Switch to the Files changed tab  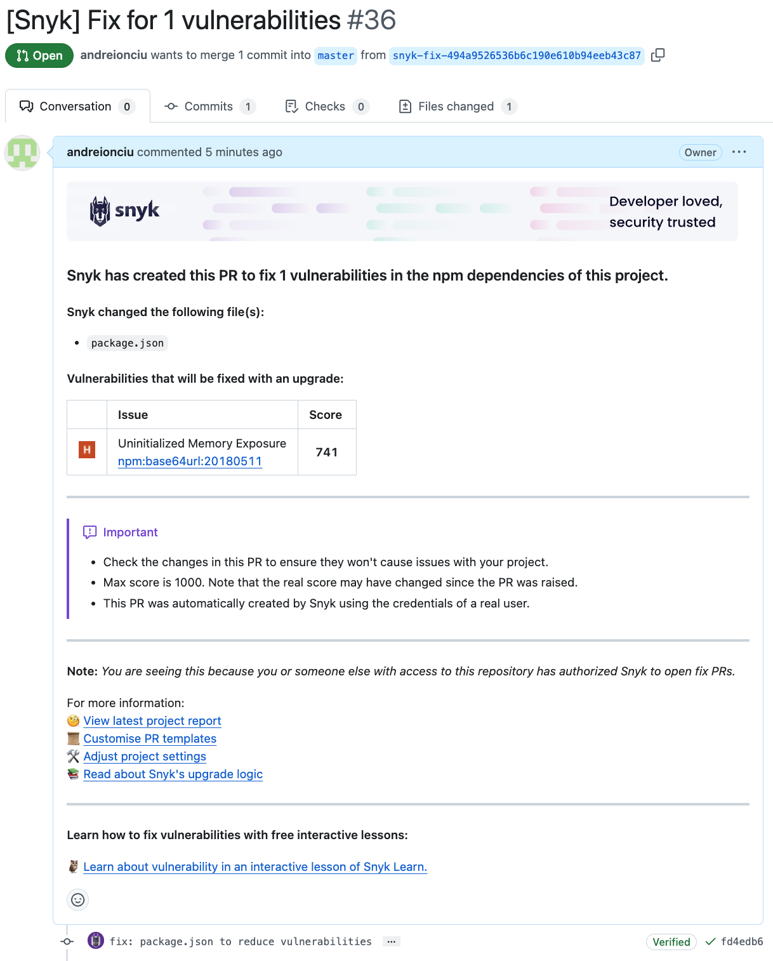456,106
